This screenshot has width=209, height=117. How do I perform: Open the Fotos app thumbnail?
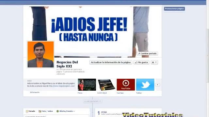click(87, 84)
